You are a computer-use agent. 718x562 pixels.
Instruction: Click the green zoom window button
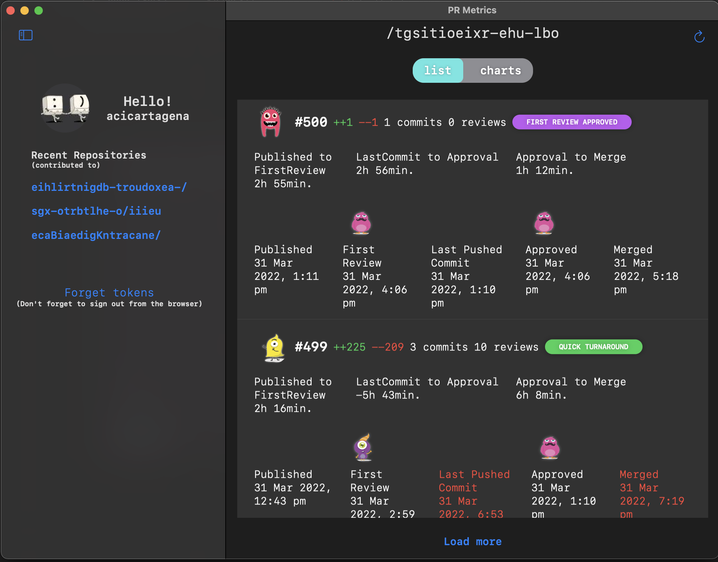[x=39, y=11]
